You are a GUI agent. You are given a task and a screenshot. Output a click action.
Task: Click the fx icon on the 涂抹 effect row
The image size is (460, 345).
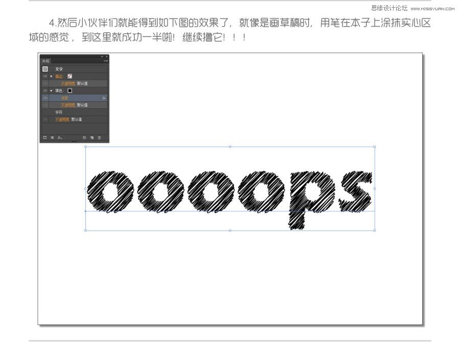pyautogui.click(x=105, y=98)
